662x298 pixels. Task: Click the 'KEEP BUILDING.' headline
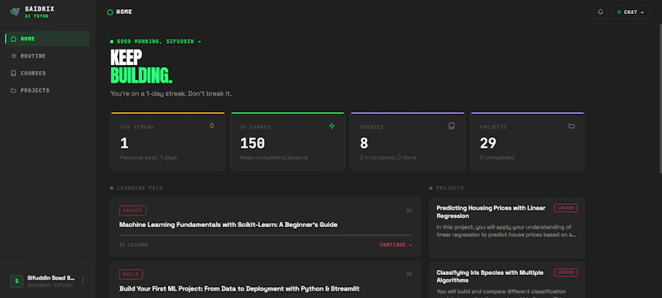tap(141, 67)
